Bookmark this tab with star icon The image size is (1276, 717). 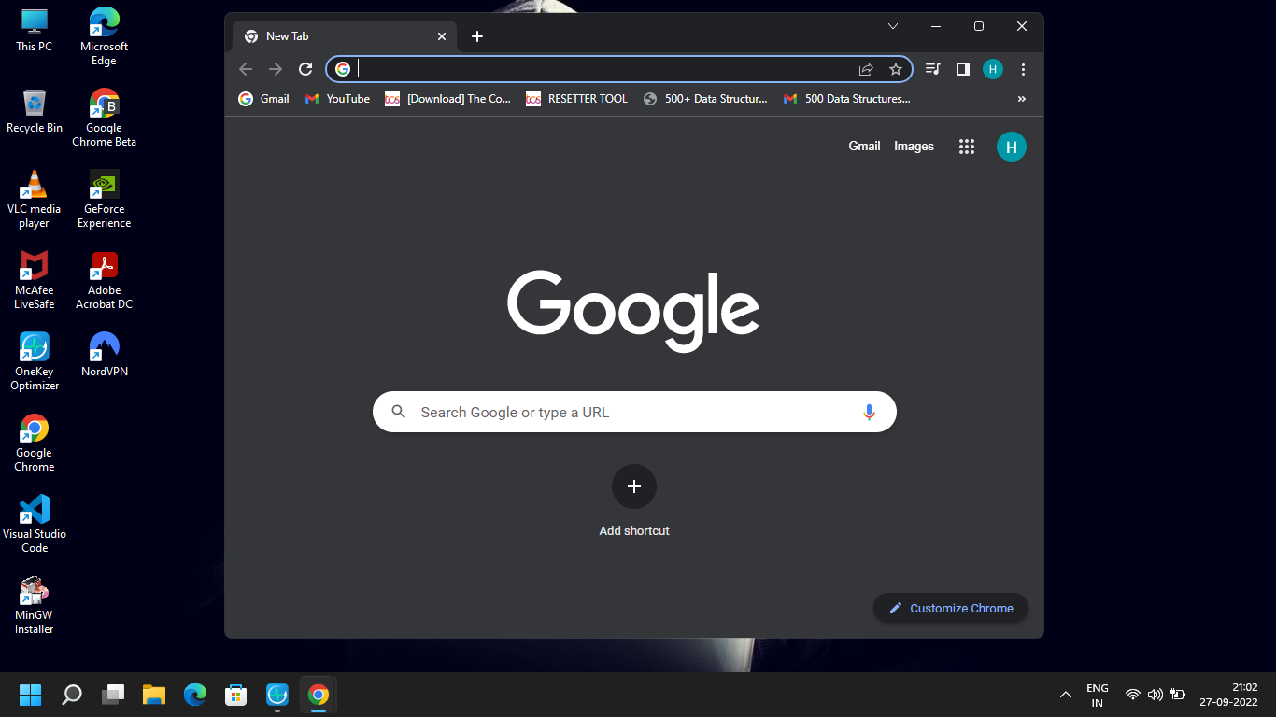coord(896,69)
